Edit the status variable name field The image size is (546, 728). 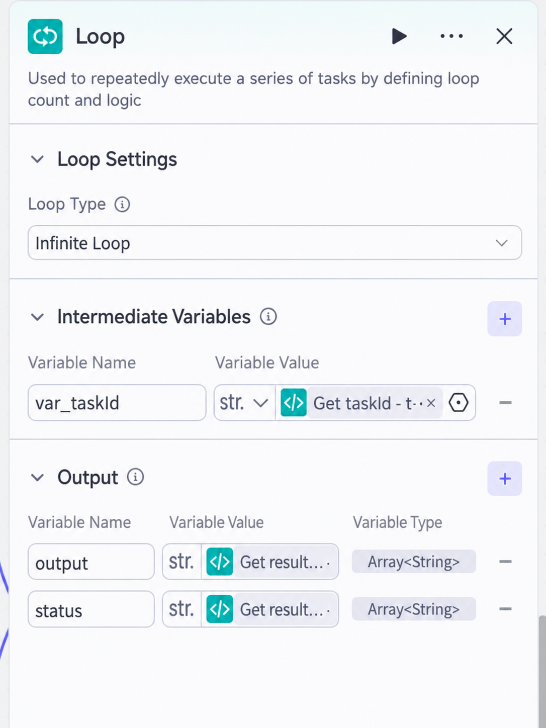click(91, 609)
